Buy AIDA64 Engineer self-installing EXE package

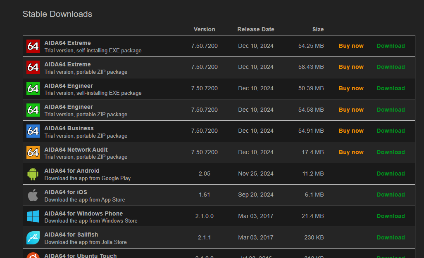coord(351,89)
